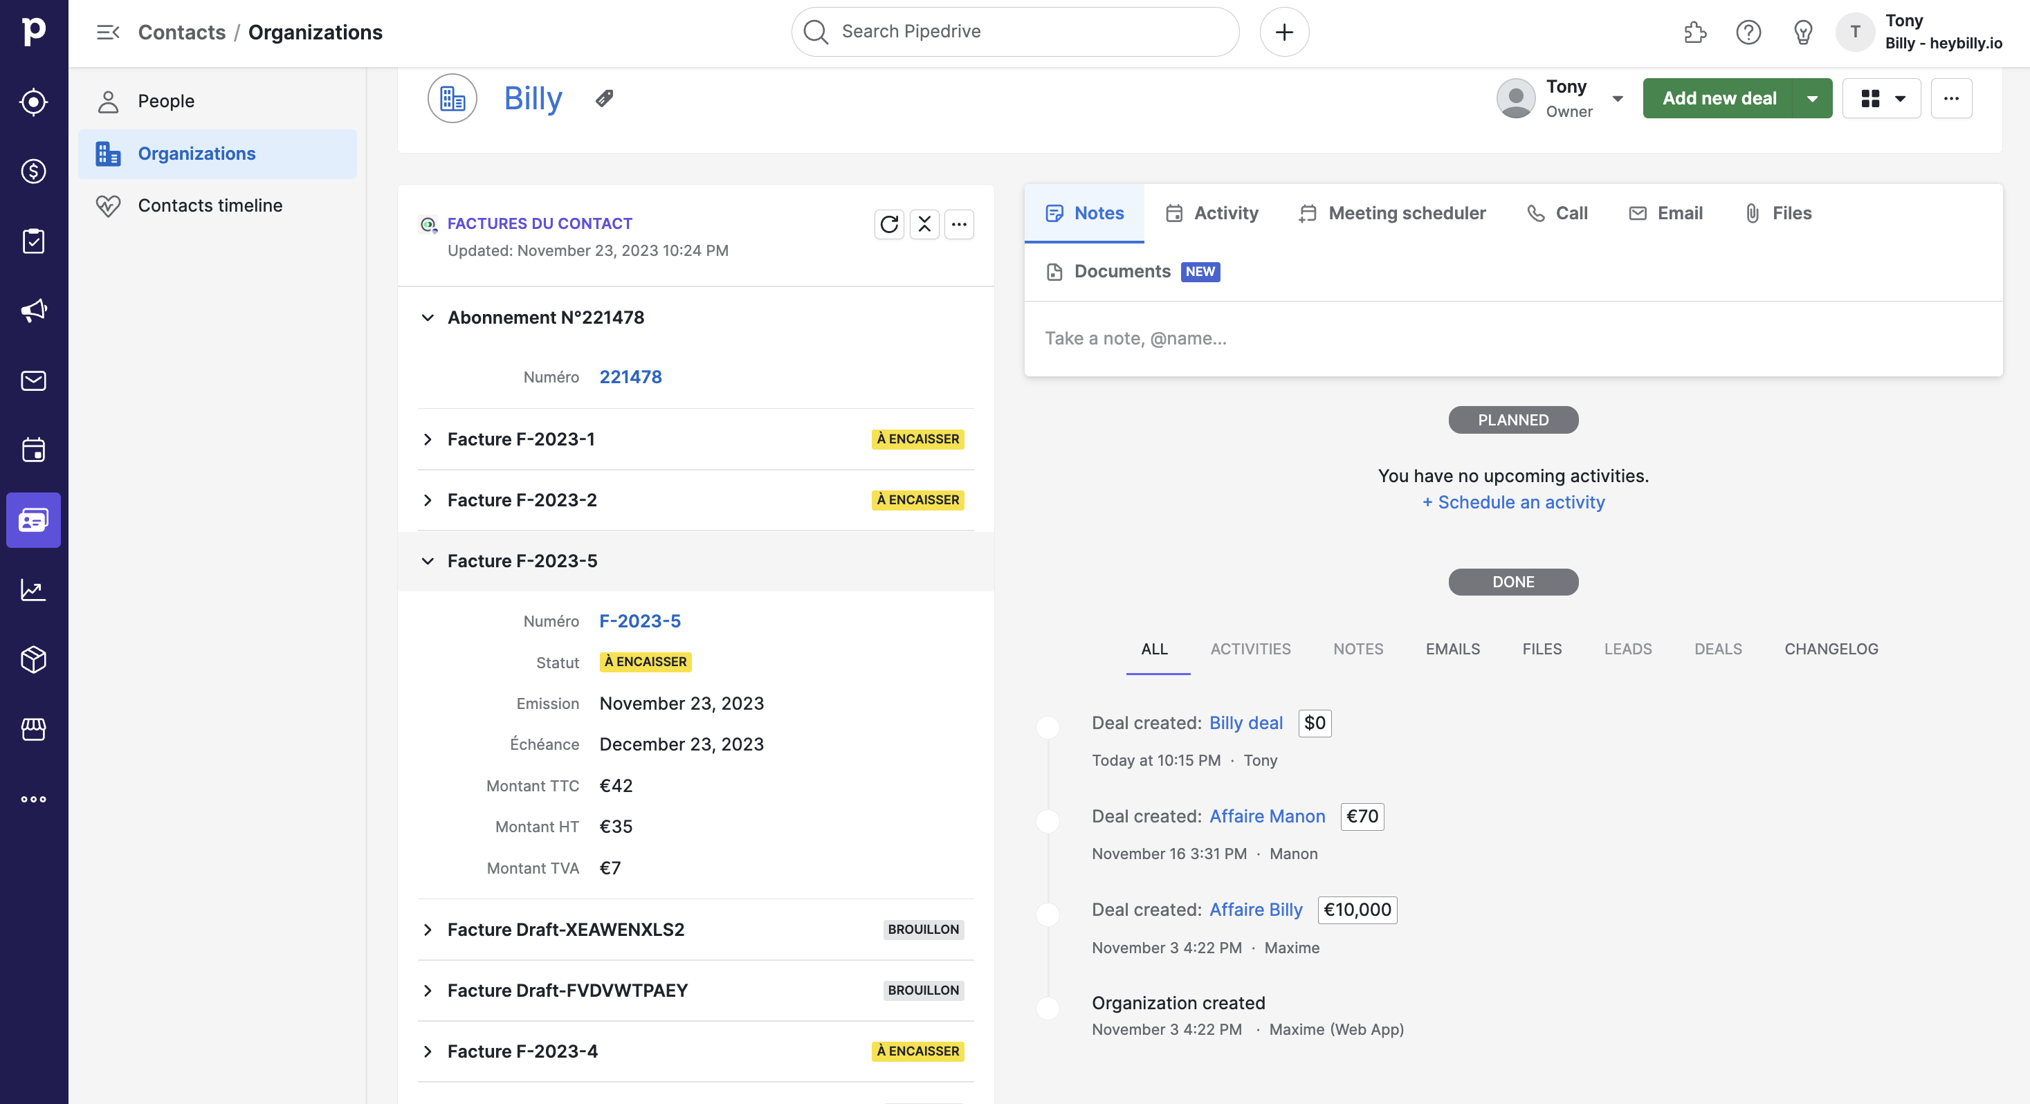Image resolution: width=2030 pixels, height=1104 pixels.
Task: Open the layout view switcher dropdown
Action: [1882, 98]
